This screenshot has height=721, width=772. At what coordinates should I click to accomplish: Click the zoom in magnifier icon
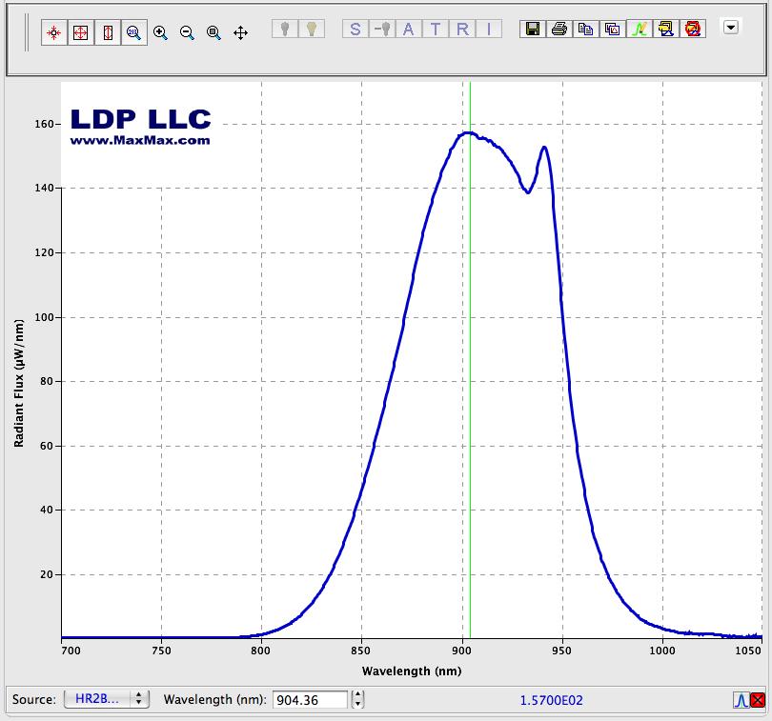click(x=160, y=33)
